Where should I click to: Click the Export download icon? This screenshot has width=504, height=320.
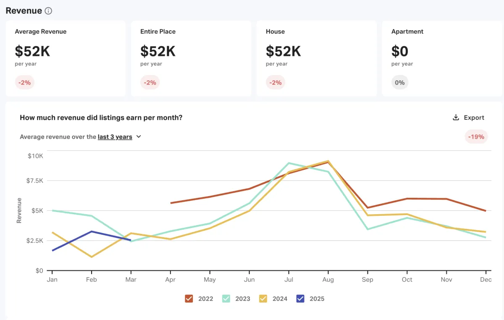pyautogui.click(x=456, y=118)
